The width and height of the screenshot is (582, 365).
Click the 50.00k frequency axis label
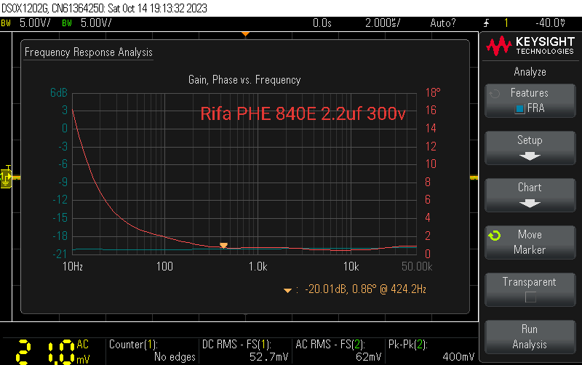(417, 266)
